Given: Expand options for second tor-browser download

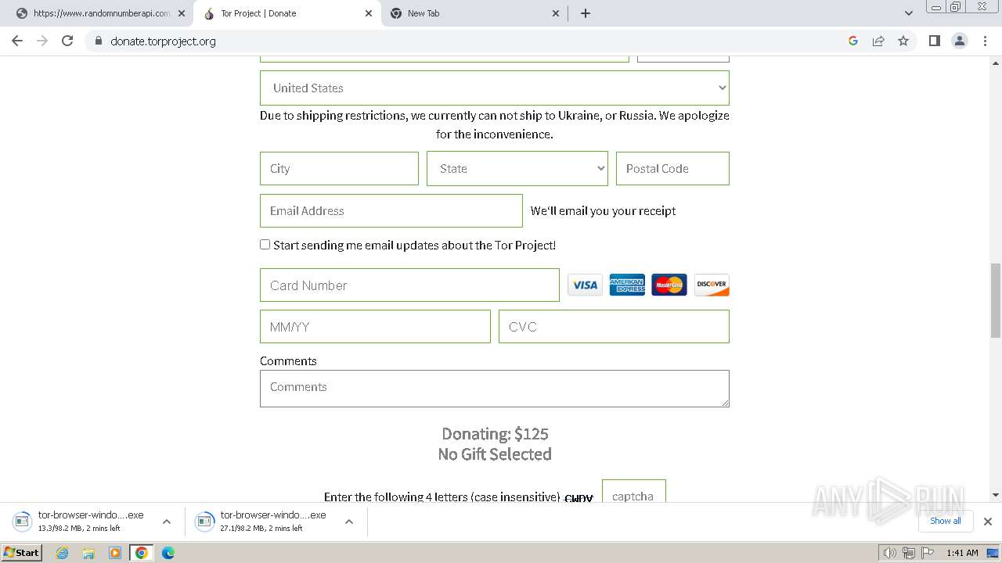Looking at the screenshot, I should tap(349, 522).
